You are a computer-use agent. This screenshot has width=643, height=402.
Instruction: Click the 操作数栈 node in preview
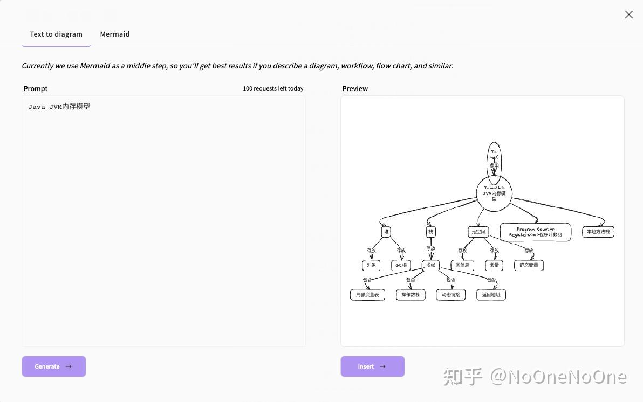pyautogui.click(x=411, y=295)
